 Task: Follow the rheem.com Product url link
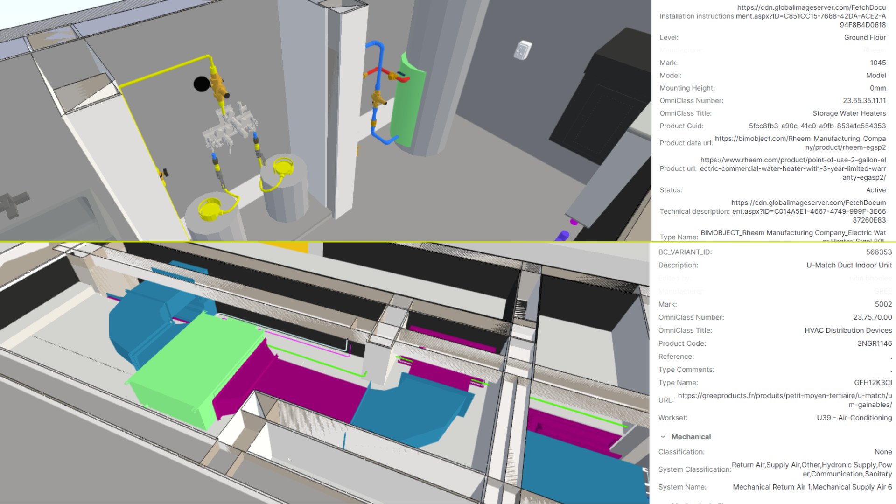792,168
